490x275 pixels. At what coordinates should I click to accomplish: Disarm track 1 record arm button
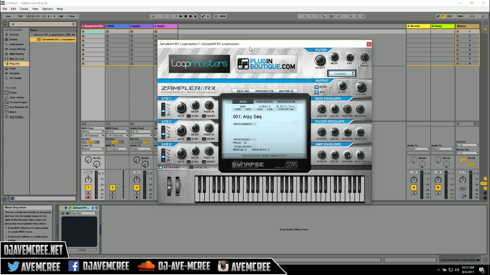(88, 197)
